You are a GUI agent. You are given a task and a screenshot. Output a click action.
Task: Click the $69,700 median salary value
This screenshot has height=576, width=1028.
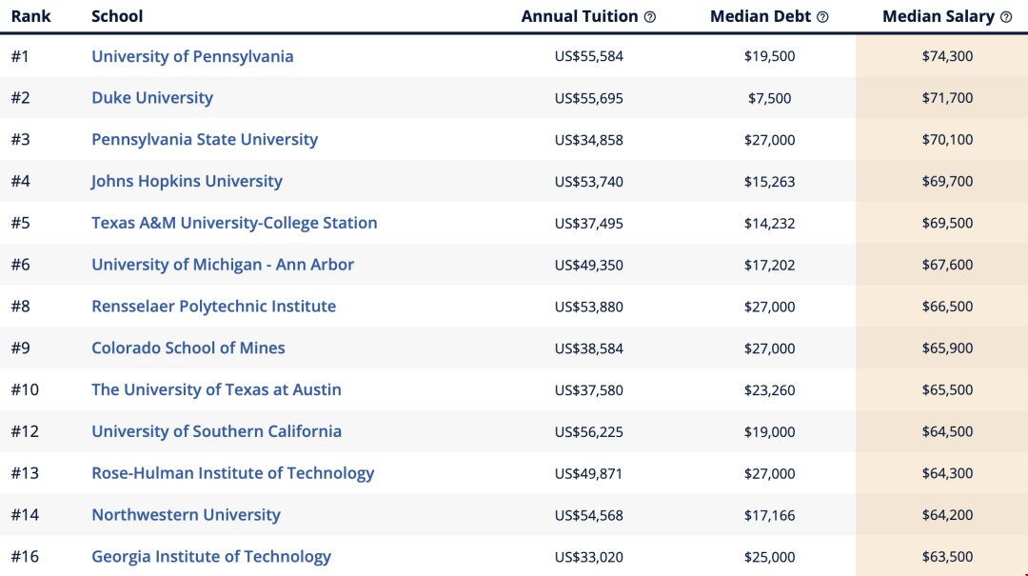[x=947, y=181]
